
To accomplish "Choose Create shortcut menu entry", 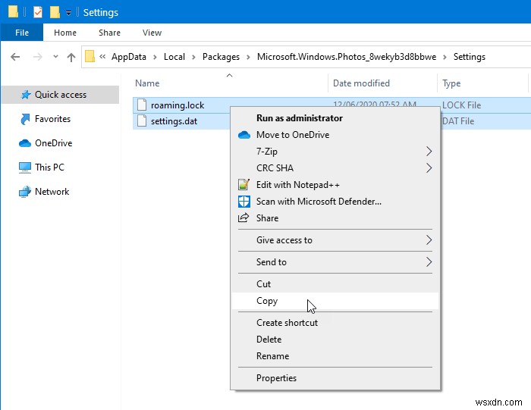I will pyautogui.click(x=335, y=323).
